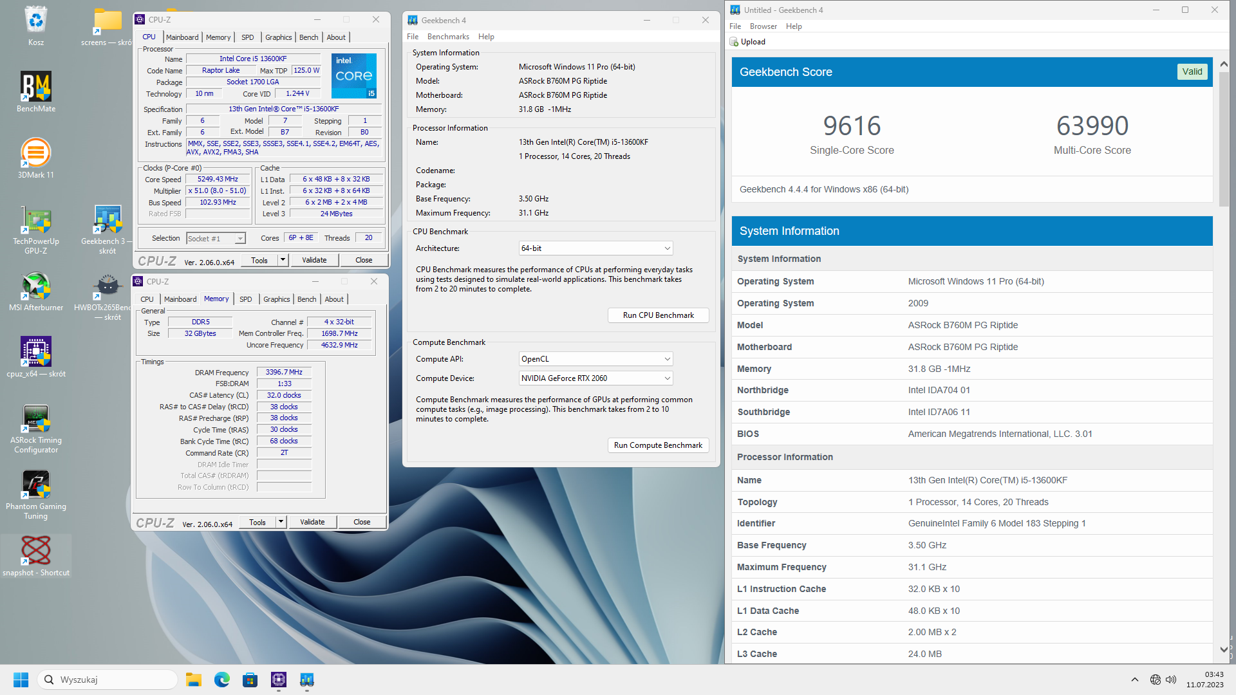Click the Windows Start button
The width and height of the screenshot is (1236, 695).
(x=21, y=680)
